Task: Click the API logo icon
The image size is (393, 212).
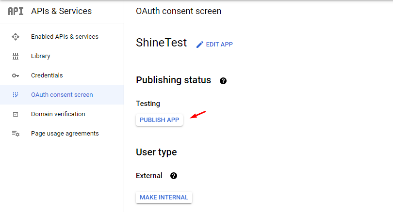Action: (x=16, y=11)
